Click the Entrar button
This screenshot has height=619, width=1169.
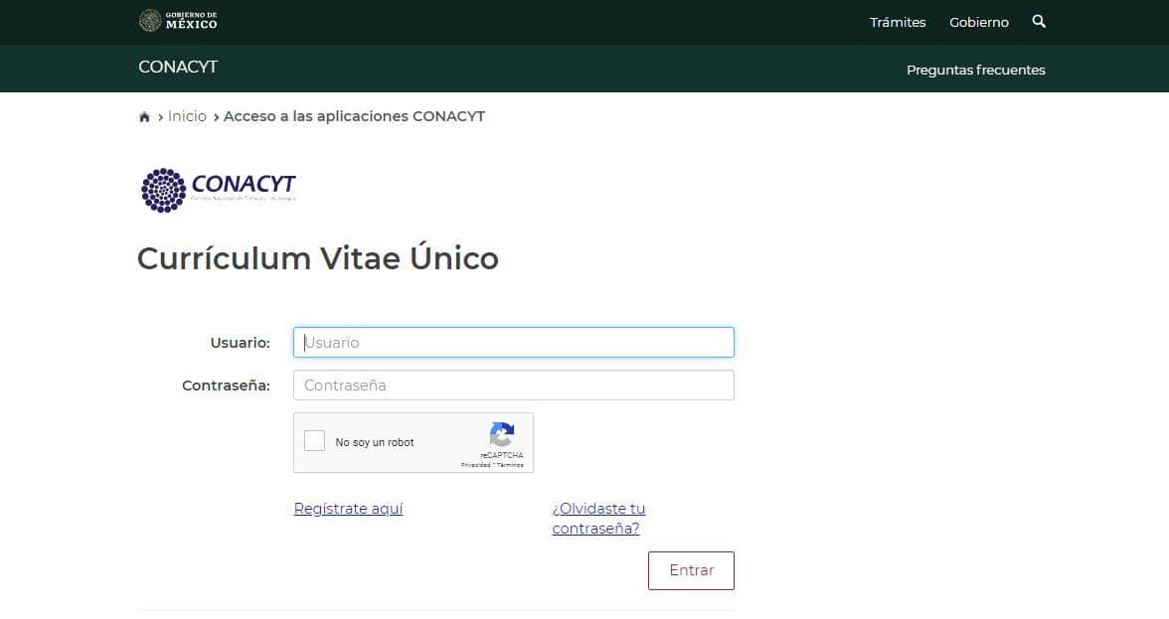691,570
